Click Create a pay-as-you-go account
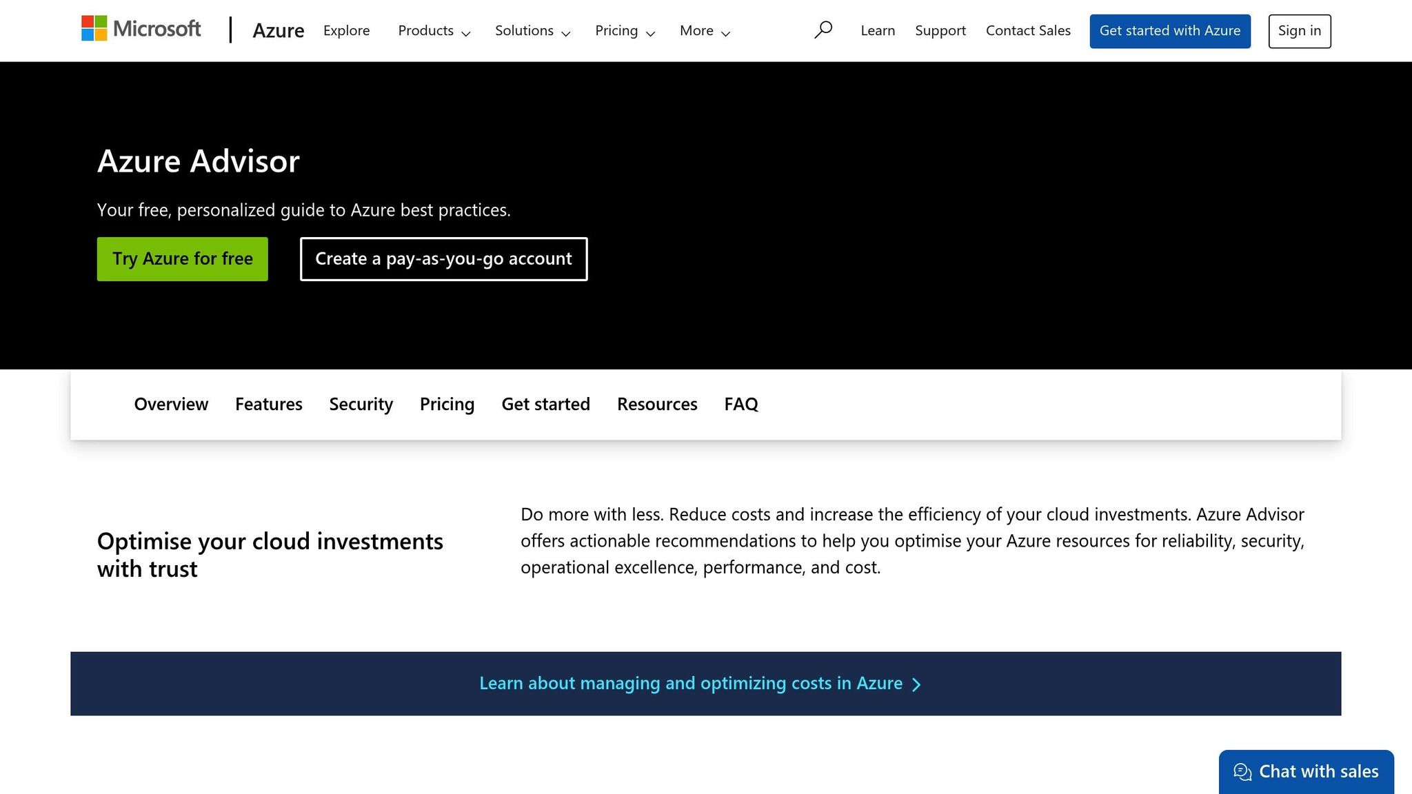 click(x=443, y=258)
